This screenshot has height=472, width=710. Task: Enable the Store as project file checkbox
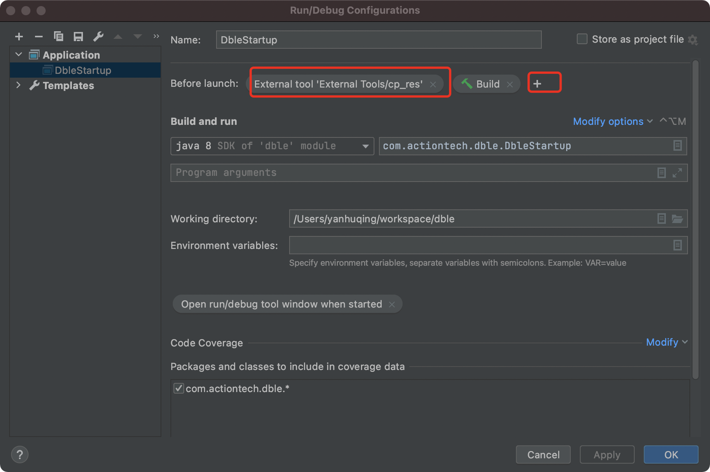582,39
